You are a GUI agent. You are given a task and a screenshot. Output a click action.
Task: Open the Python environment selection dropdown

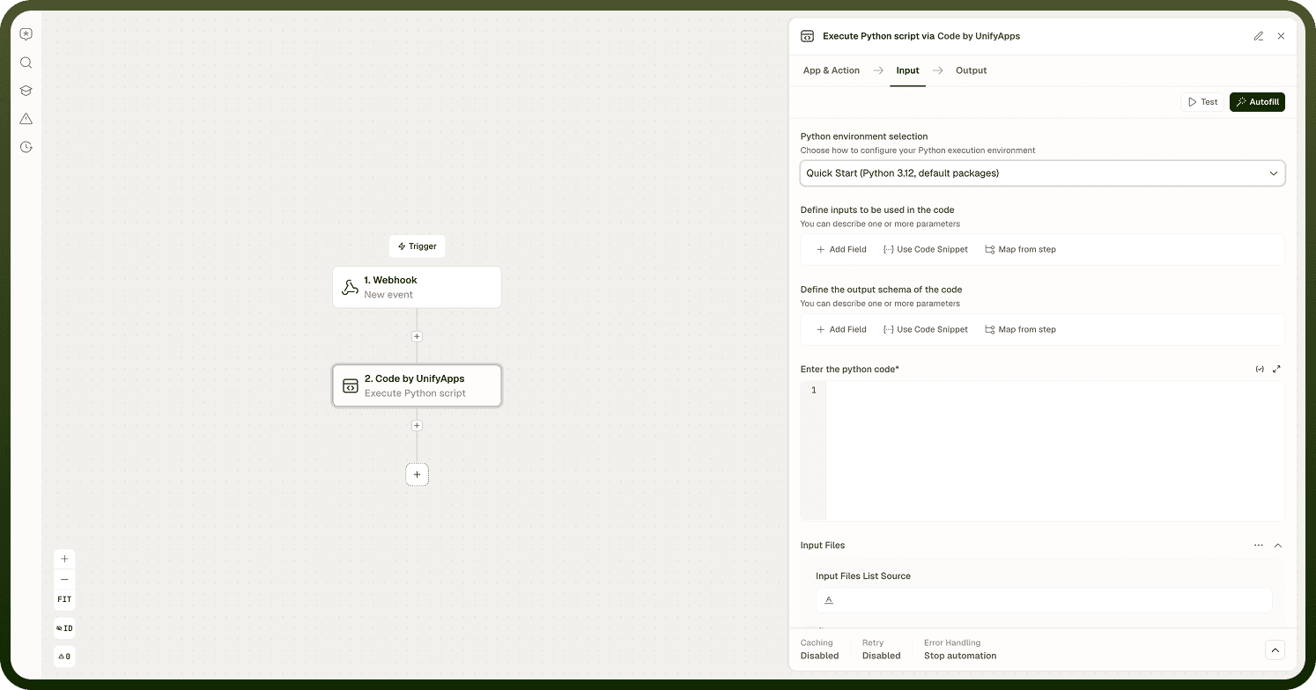pyautogui.click(x=1042, y=173)
